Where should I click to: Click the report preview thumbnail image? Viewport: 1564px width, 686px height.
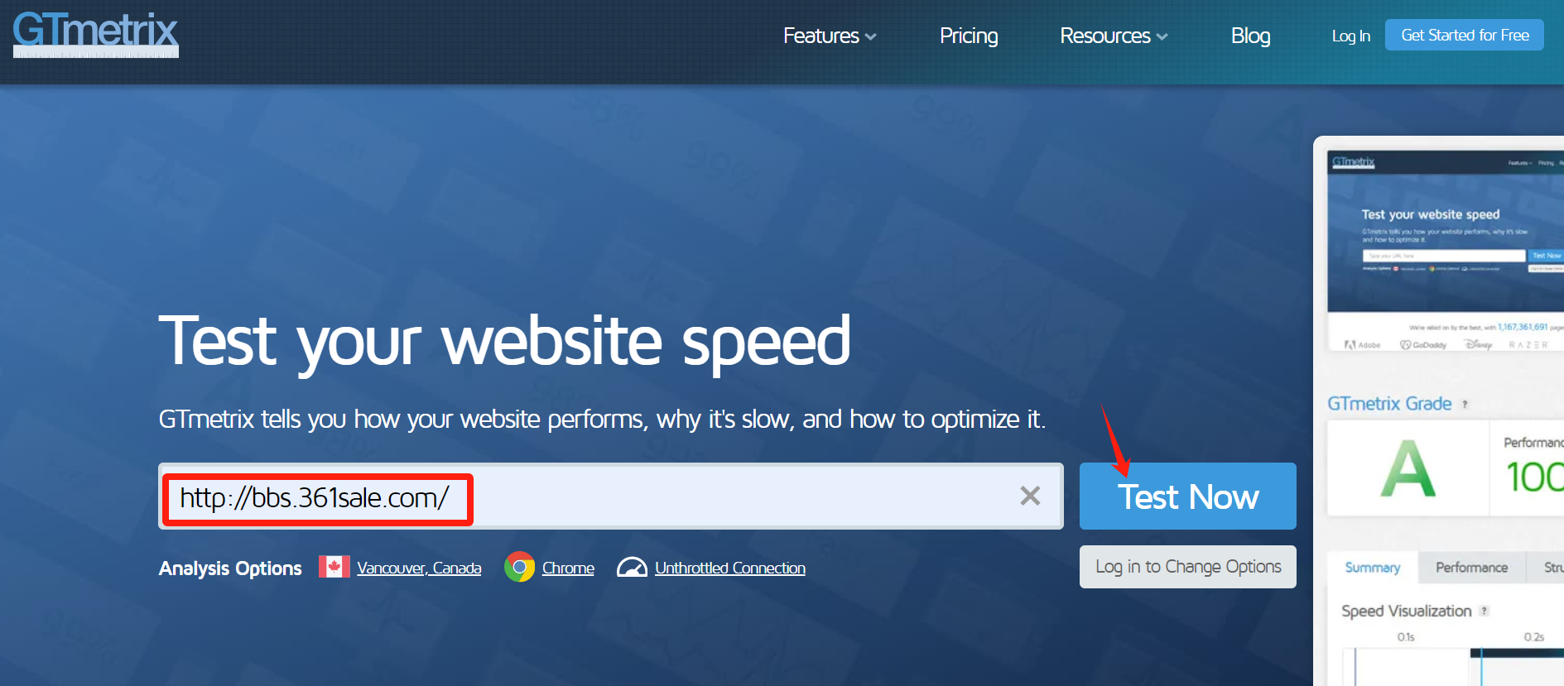(1446, 250)
